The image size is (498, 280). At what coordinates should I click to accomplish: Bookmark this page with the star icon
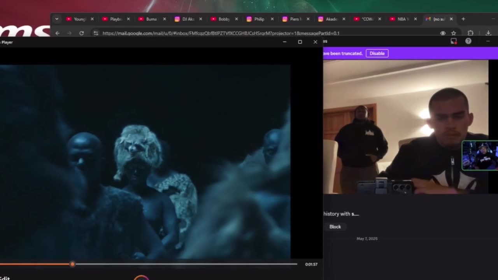454,33
